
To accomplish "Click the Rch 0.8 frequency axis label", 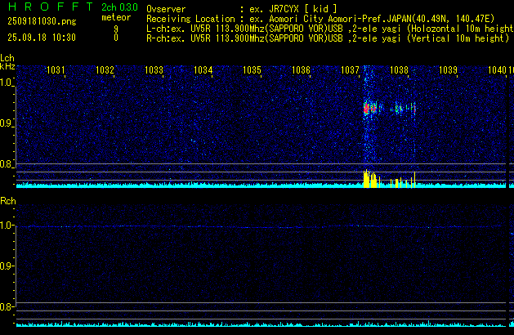I will (7, 307).
